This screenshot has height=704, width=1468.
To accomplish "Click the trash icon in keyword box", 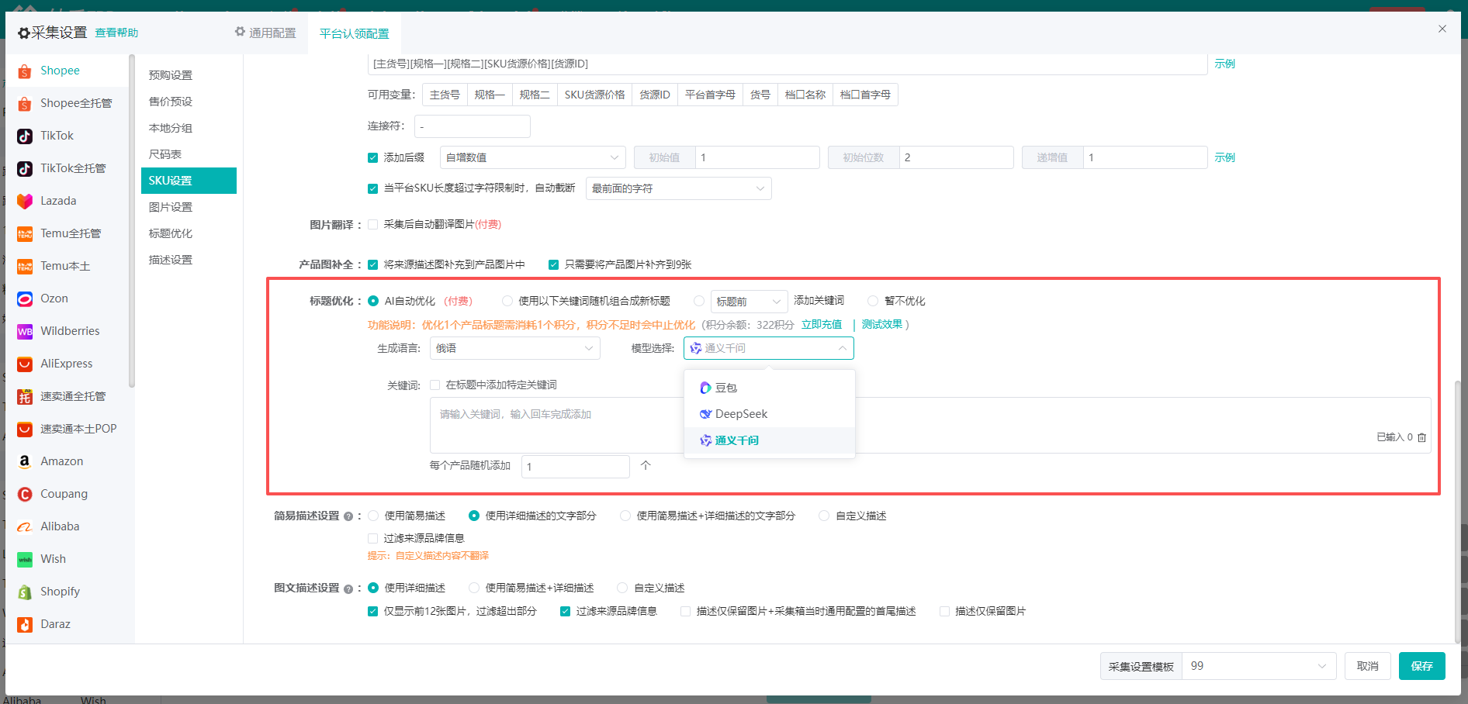I will [1421, 437].
